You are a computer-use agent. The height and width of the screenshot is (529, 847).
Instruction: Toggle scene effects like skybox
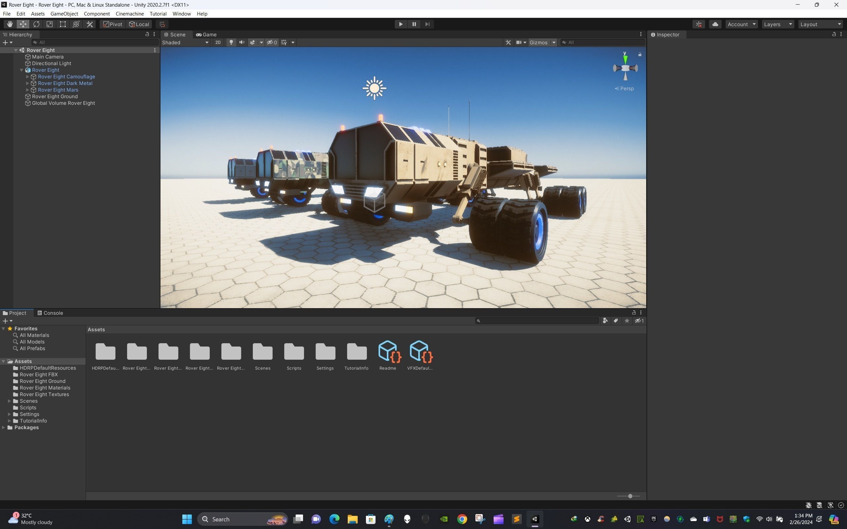[252, 42]
